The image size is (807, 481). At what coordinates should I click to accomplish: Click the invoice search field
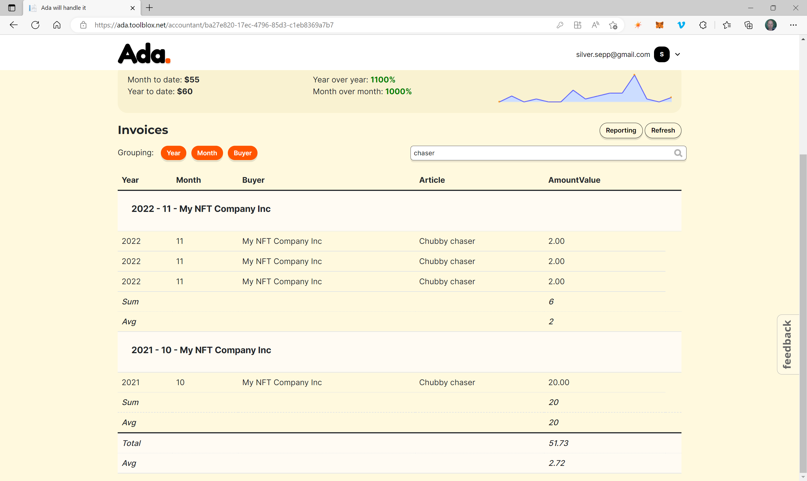[x=541, y=153]
